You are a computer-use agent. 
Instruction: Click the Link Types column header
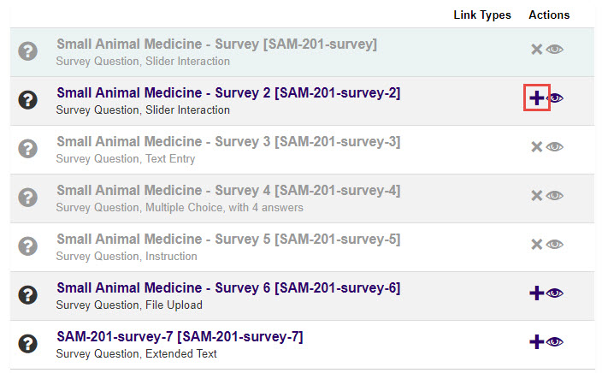coord(482,15)
